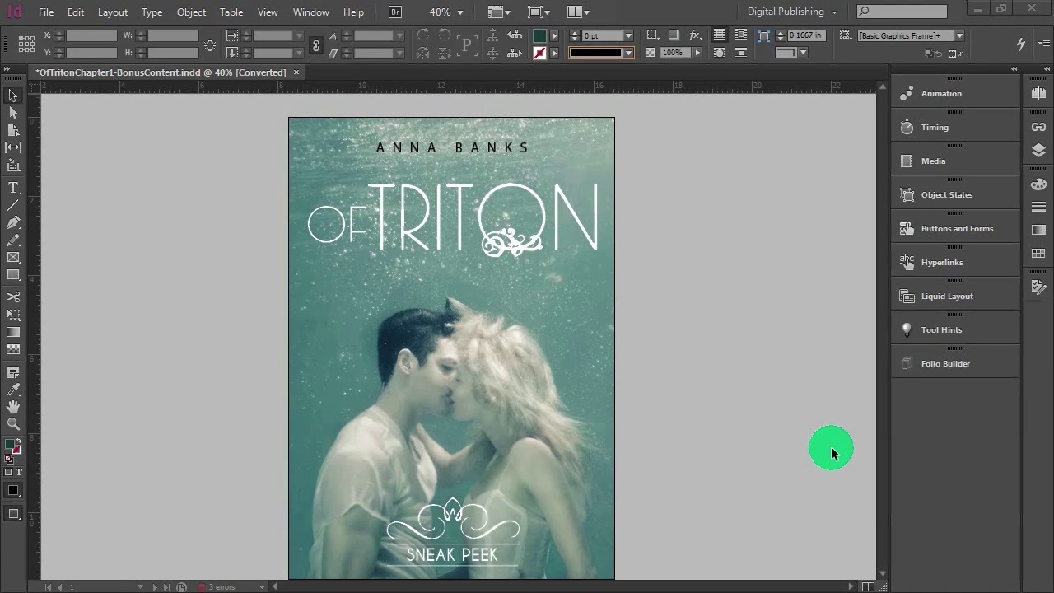Open the Pages panel icon

(x=1038, y=93)
